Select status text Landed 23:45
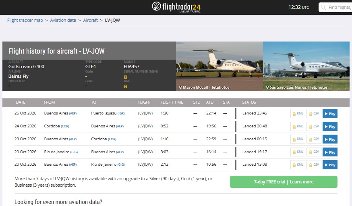The height and width of the screenshot is (206, 352). 255,113
